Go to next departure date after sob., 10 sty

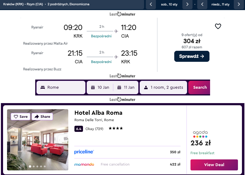(187, 5)
